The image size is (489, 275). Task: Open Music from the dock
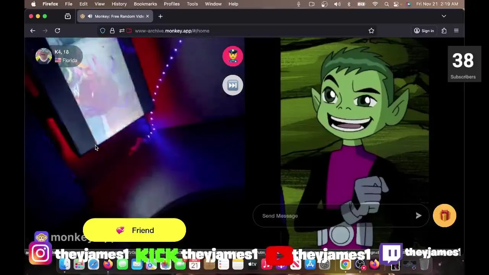click(267, 264)
